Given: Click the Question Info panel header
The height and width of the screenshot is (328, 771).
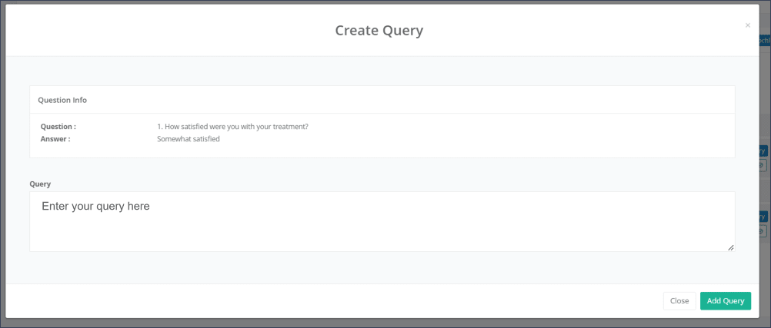Looking at the screenshot, I should (62, 100).
